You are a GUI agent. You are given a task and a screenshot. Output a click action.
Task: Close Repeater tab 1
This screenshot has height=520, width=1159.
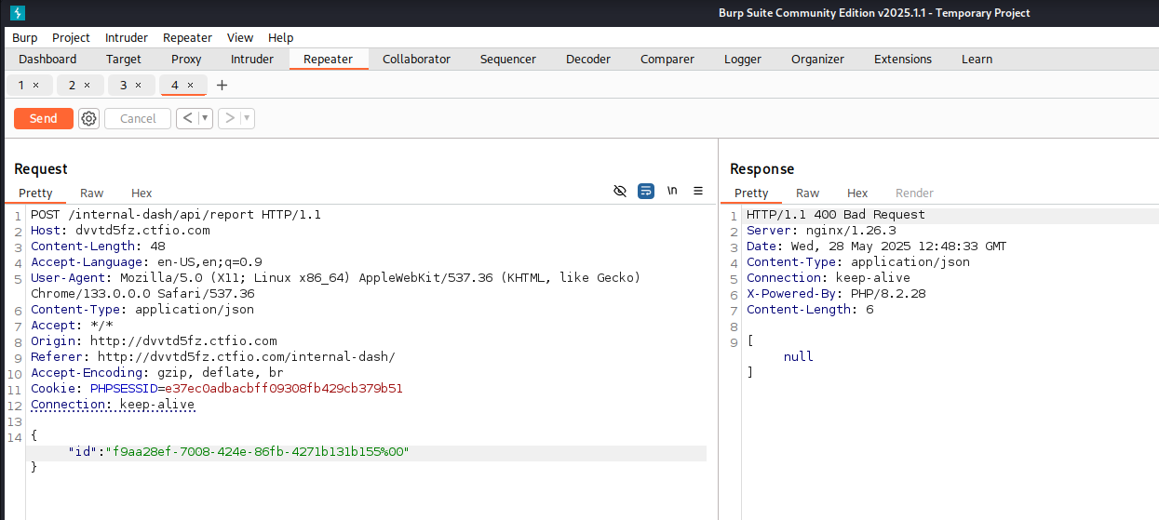tap(36, 85)
